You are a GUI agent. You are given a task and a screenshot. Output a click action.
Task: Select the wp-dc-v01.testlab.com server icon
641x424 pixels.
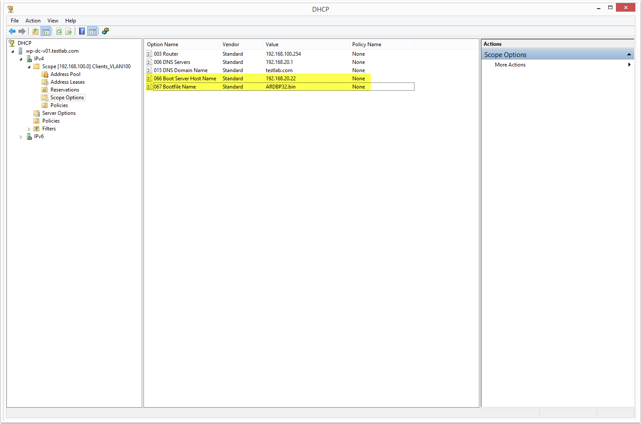point(20,51)
